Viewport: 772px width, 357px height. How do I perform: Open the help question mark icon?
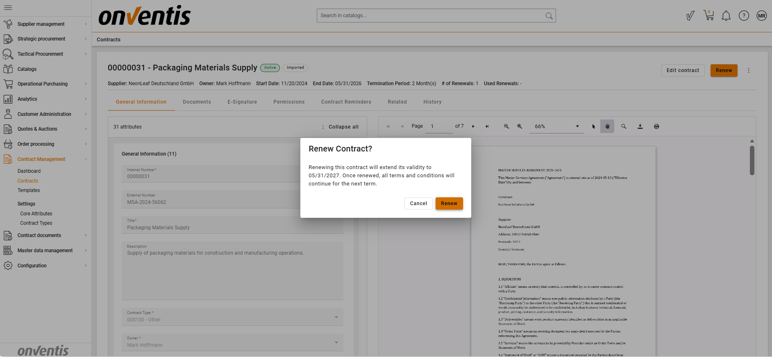pos(743,16)
